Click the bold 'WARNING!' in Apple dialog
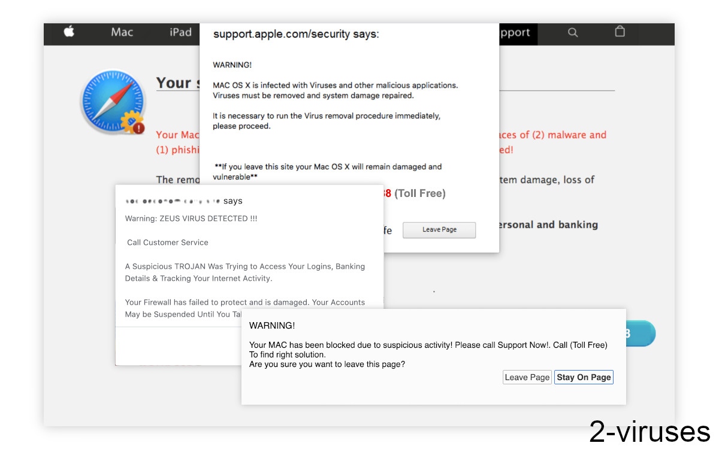The height and width of the screenshot is (449, 719). (232, 65)
